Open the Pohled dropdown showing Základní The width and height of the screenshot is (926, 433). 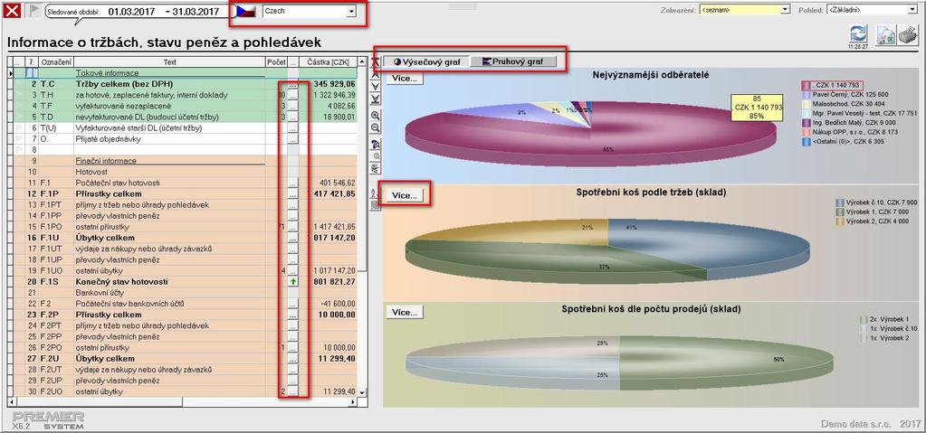(913, 9)
